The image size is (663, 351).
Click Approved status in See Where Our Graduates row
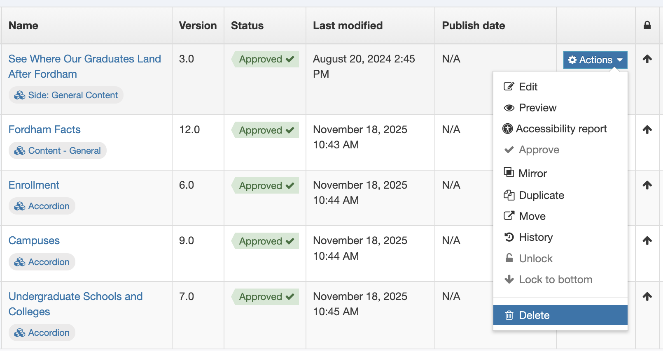pyautogui.click(x=266, y=59)
